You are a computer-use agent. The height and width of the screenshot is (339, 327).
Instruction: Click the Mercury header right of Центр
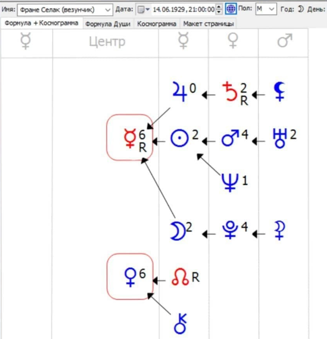tap(183, 41)
